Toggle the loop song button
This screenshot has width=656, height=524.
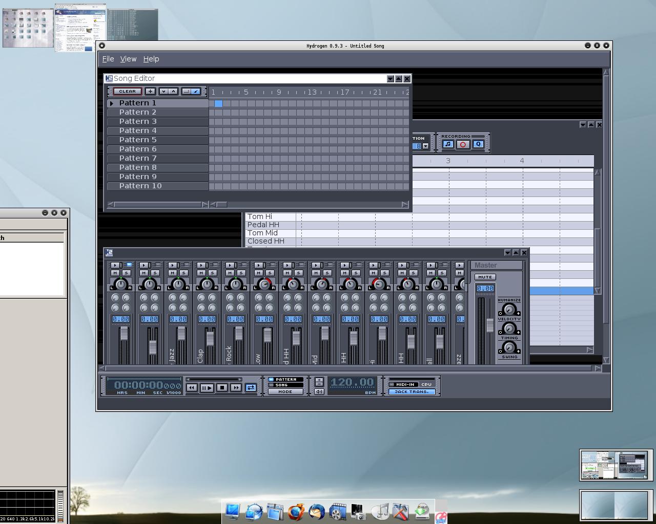pos(251,388)
